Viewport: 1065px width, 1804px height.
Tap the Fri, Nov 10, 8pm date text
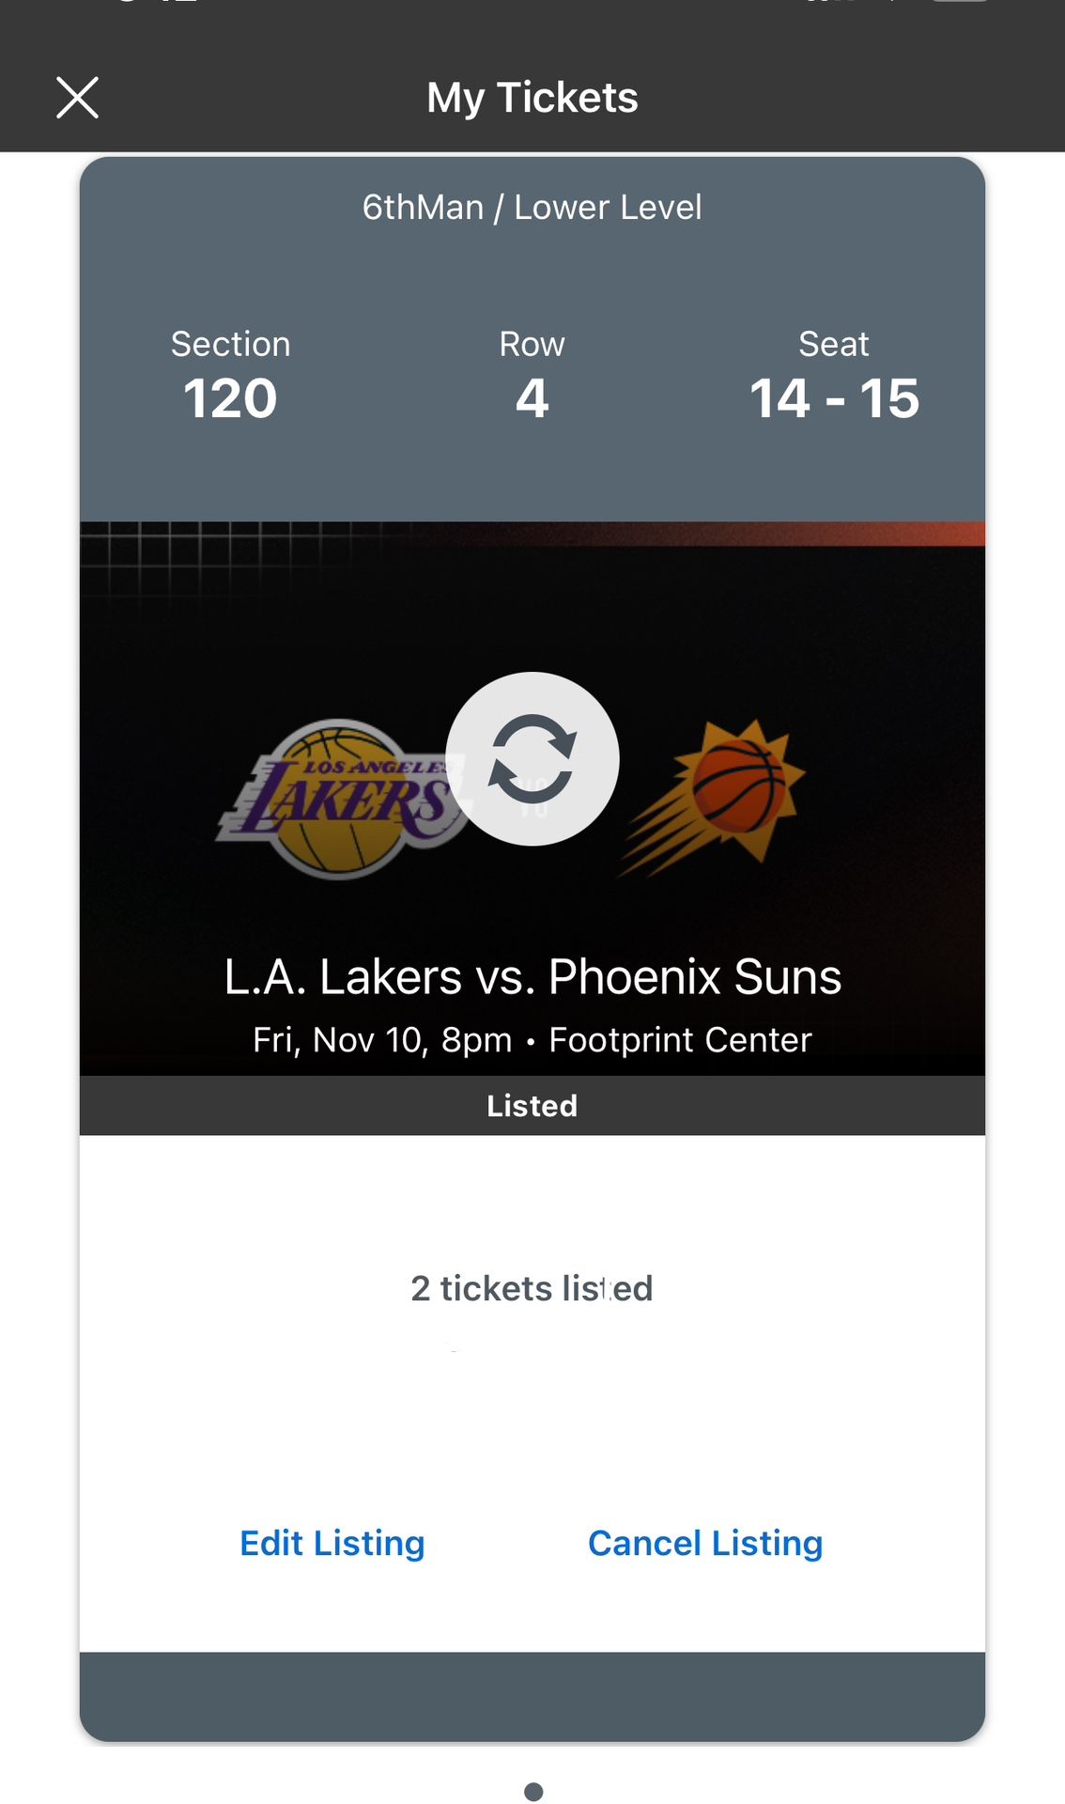382,1040
